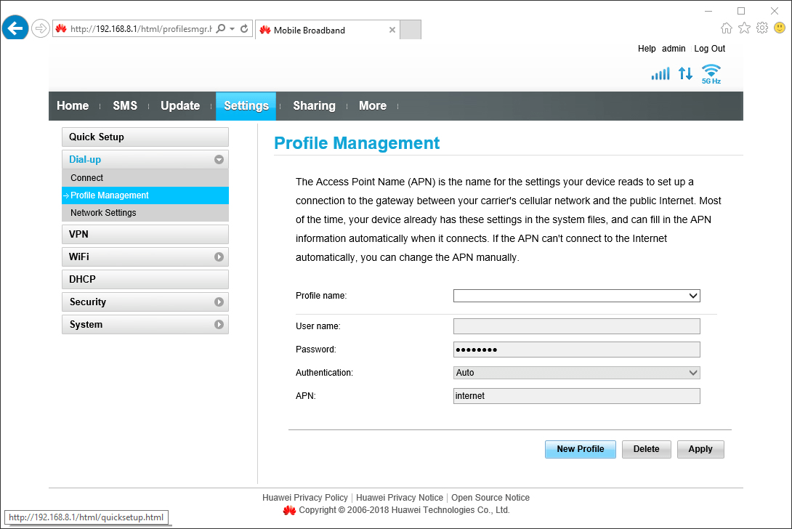Image resolution: width=792 pixels, height=529 pixels.
Task: Click the APN input field
Action: click(576, 396)
